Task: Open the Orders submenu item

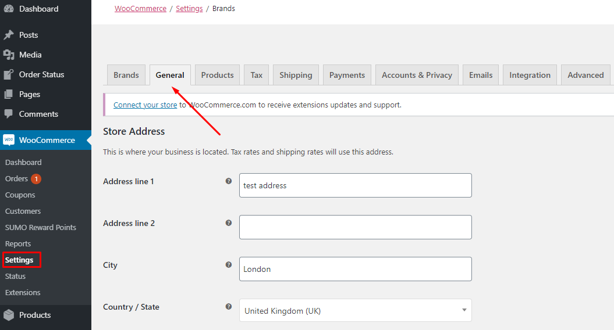Action: coord(16,179)
